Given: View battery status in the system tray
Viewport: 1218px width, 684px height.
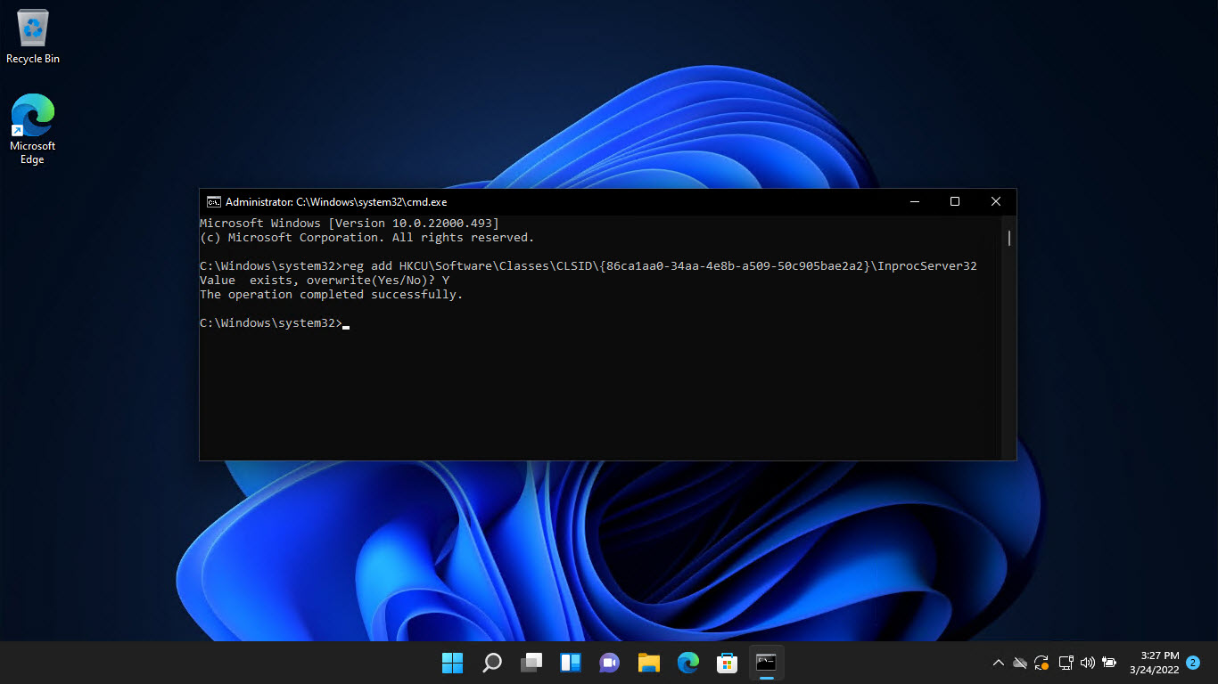Looking at the screenshot, I should tap(1108, 663).
